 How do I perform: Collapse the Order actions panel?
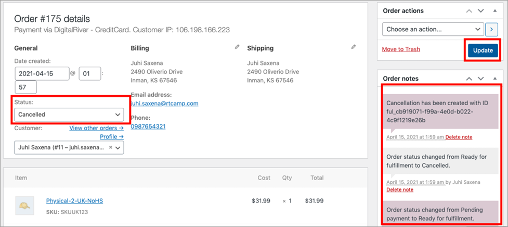pyautogui.click(x=494, y=11)
